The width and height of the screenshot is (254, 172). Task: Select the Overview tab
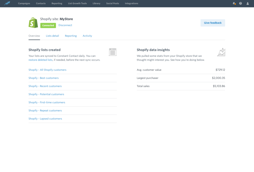point(34,36)
